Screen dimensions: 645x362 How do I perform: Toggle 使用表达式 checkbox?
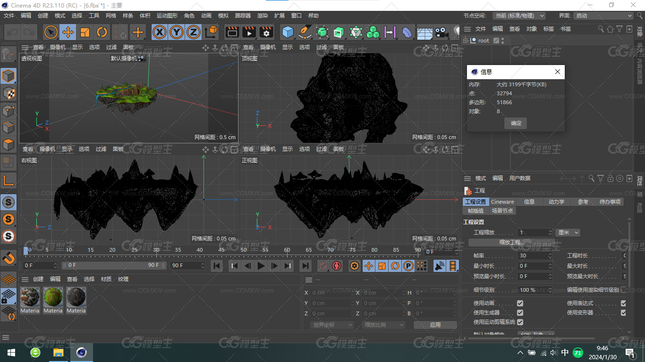(x=623, y=303)
